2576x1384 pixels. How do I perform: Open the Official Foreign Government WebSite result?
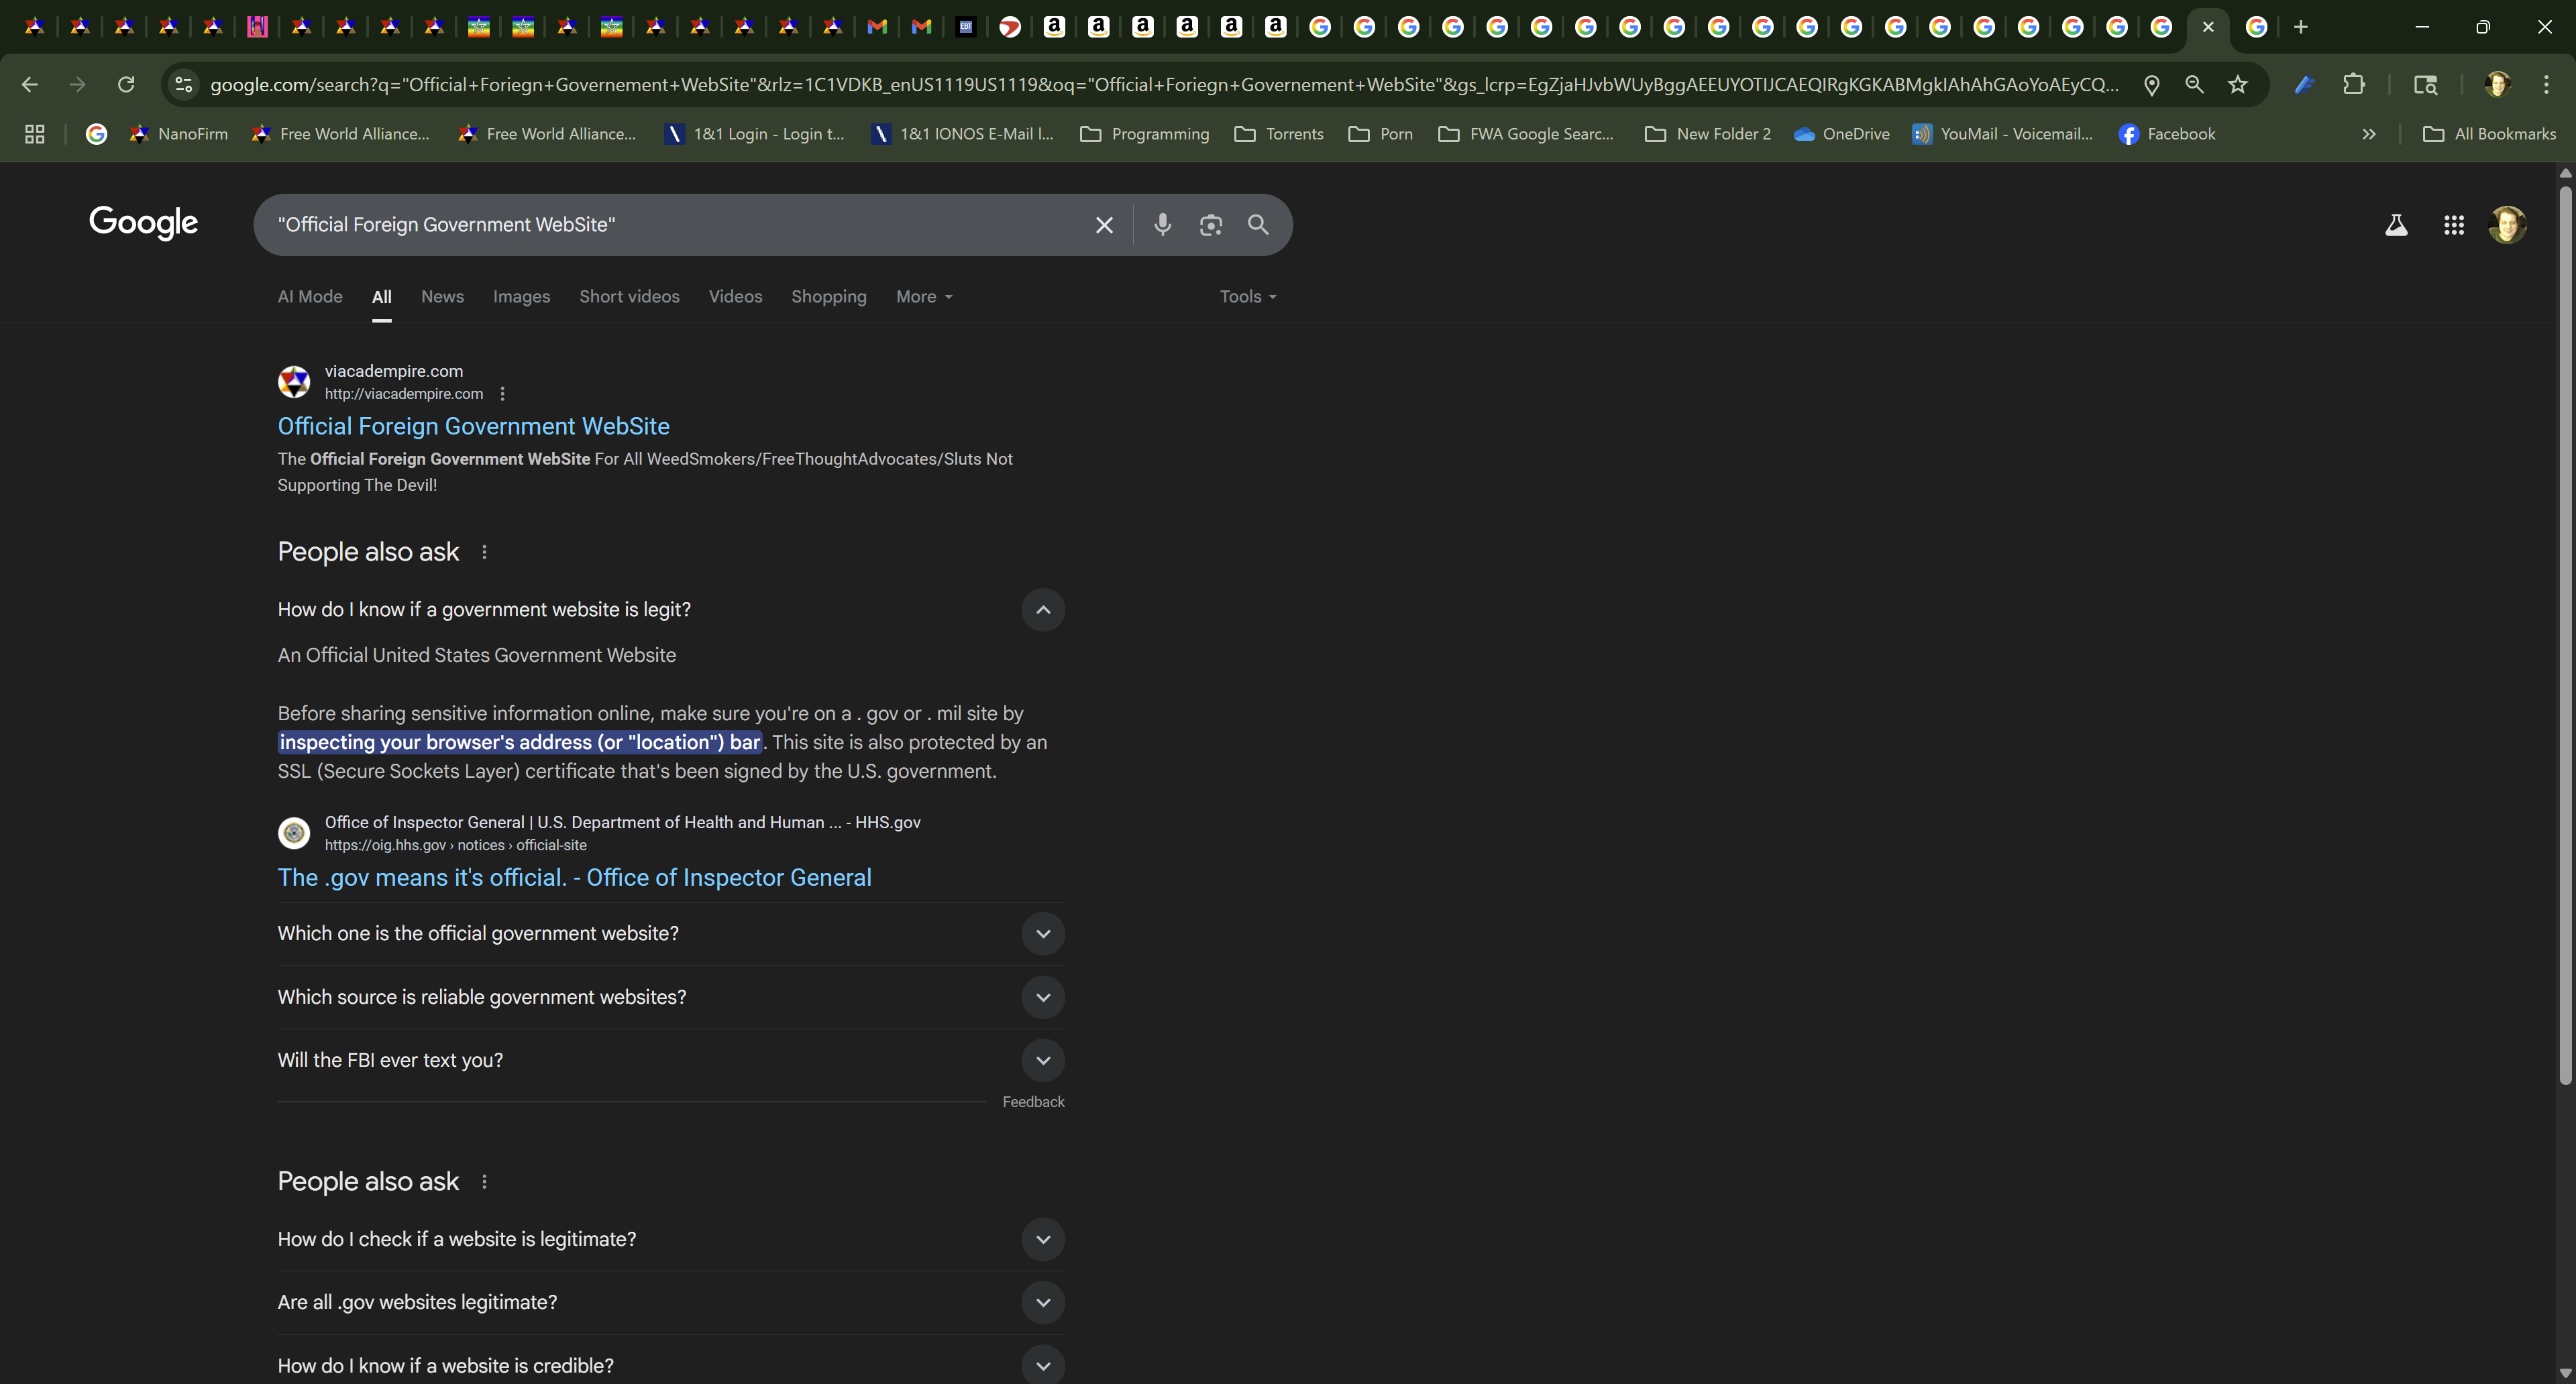click(x=473, y=426)
